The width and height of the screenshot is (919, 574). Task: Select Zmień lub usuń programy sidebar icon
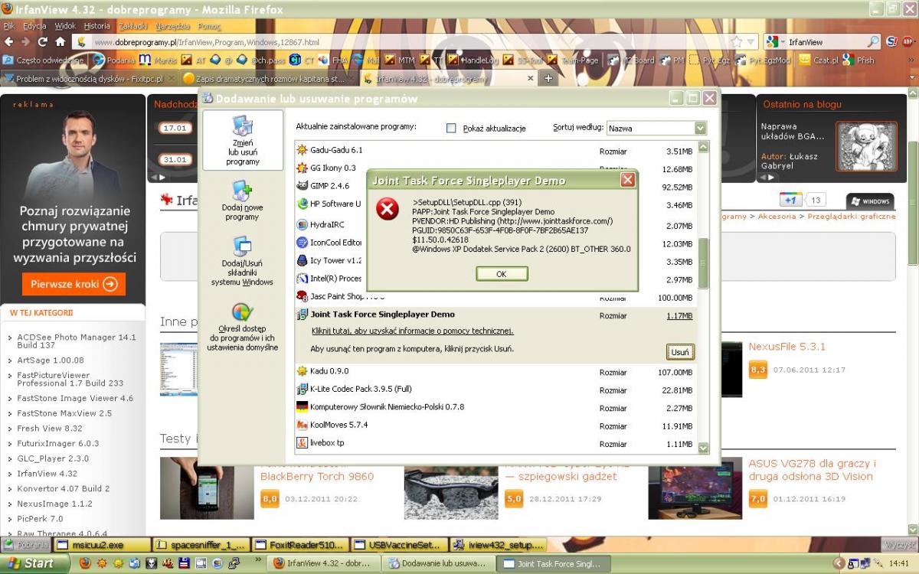pos(243,141)
